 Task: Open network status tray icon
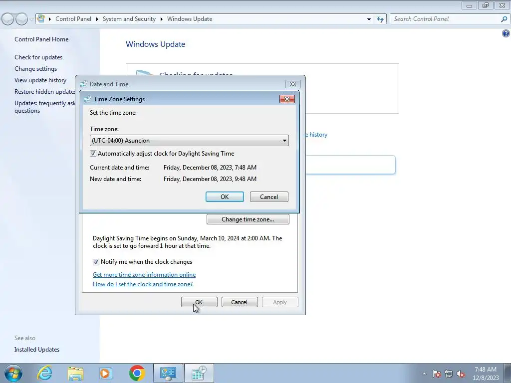[449, 374]
